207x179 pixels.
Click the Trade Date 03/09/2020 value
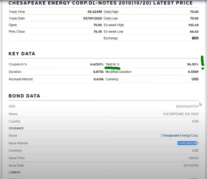tap(92, 19)
